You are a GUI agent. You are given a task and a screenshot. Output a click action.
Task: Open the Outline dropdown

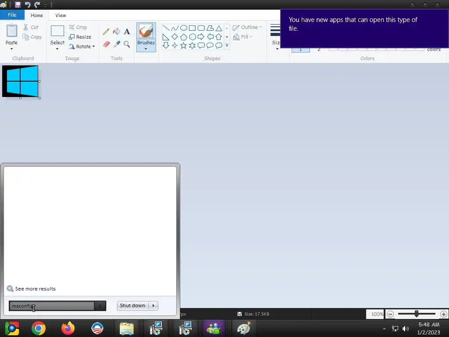[247, 27]
